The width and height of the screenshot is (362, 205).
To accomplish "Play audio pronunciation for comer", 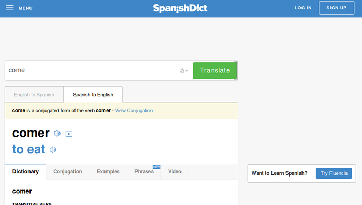I will pyautogui.click(x=57, y=134).
